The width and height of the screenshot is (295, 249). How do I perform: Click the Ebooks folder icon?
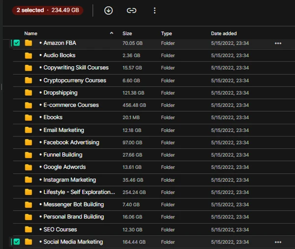(29, 117)
